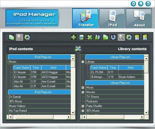Click the edit notebook icon in the library toolbar

click(82, 37)
